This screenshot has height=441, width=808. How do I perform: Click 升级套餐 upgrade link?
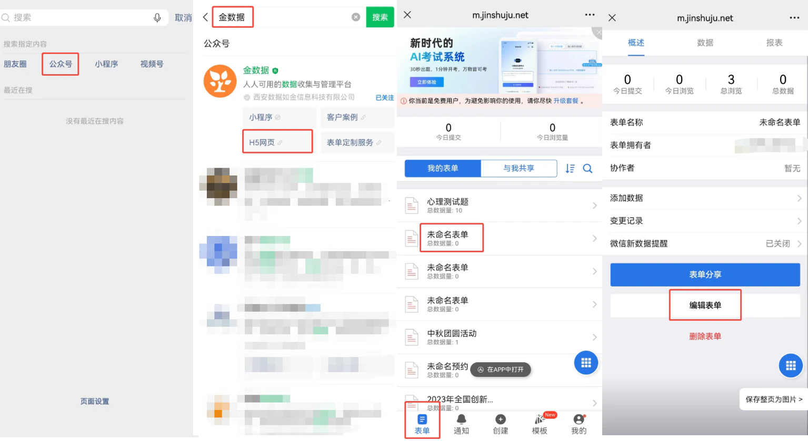pyautogui.click(x=566, y=101)
